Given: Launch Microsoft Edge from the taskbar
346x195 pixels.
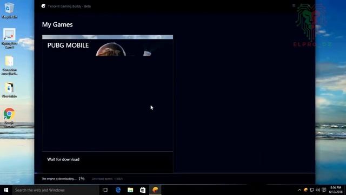Looking at the screenshot, I should pos(118,190).
